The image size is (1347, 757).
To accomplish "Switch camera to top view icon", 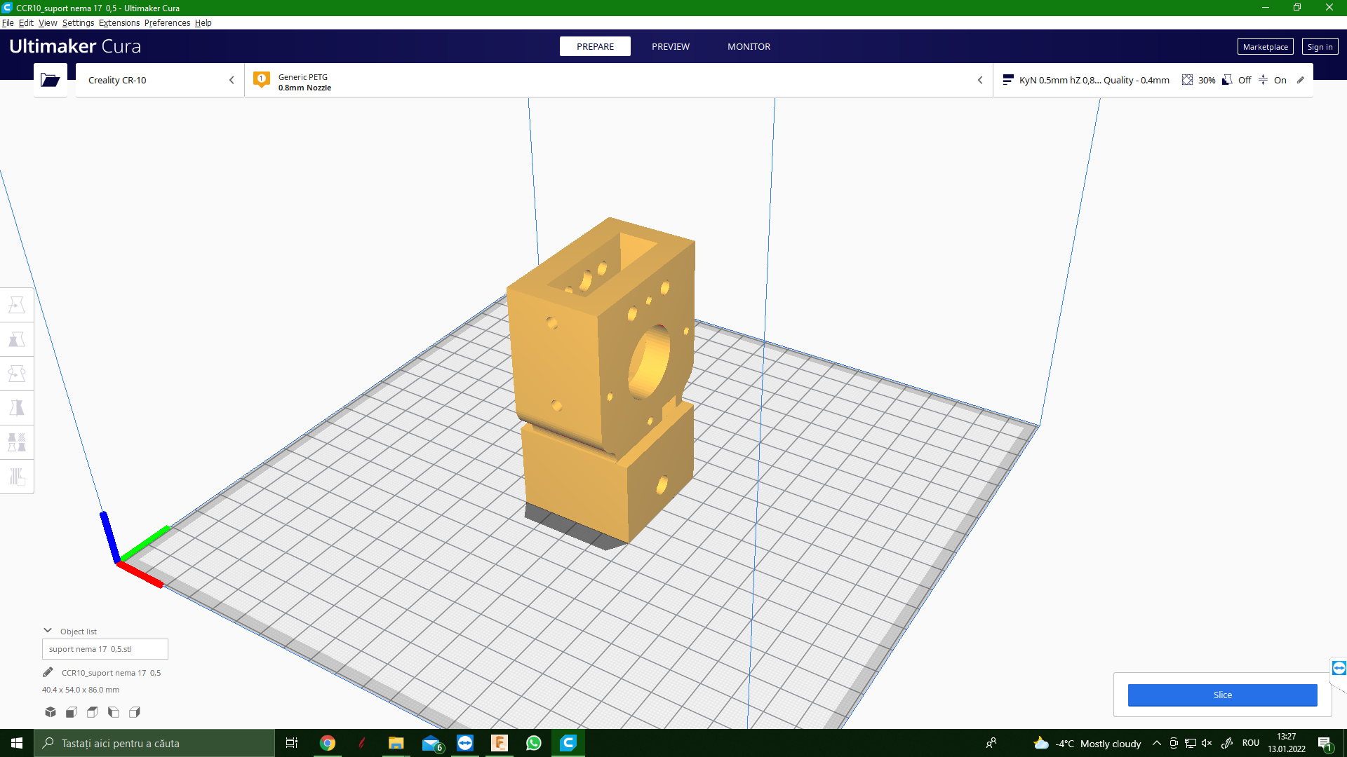I will [93, 712].
